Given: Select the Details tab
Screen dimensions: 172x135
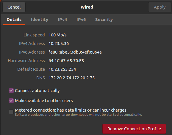Looking at the screenshot, I should (x=14, y=20).
